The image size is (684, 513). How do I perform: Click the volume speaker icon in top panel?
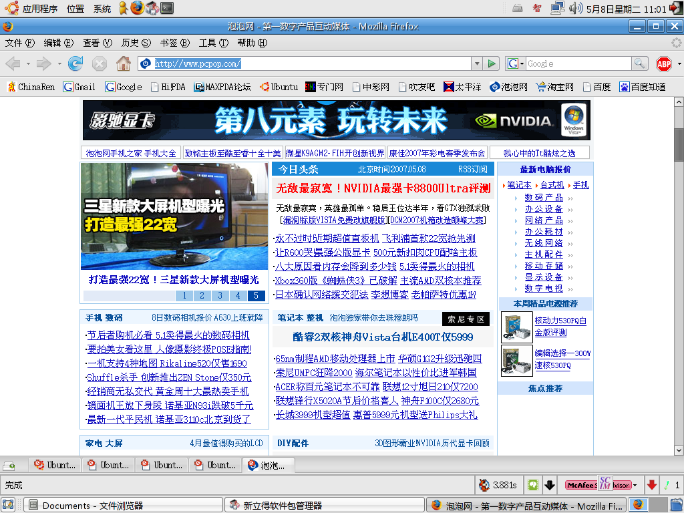[x=575, y=8]
